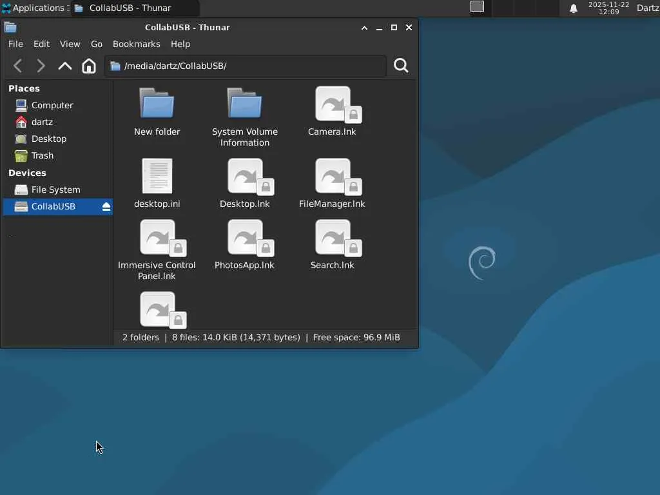Roll up window with the caret button
Screen dimensions: 660x495
point(365,28)
